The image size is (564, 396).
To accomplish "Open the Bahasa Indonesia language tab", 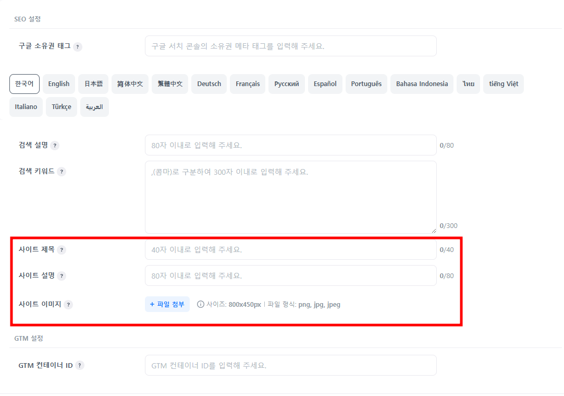I will point(422,84).
